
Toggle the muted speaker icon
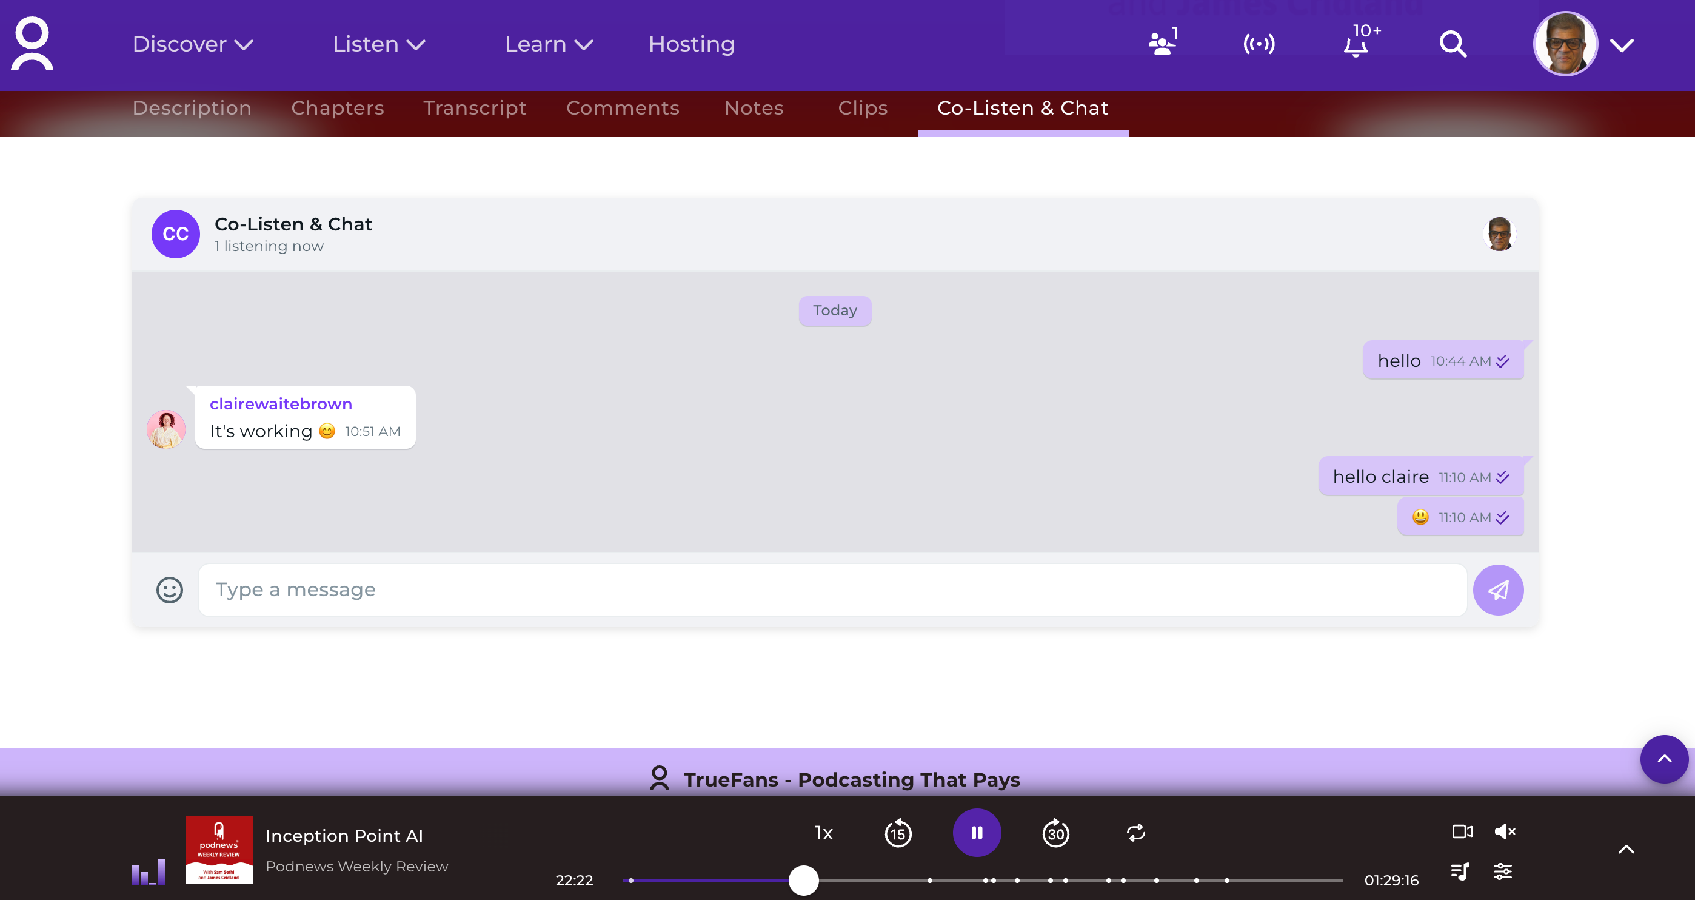coord(1504,831)
